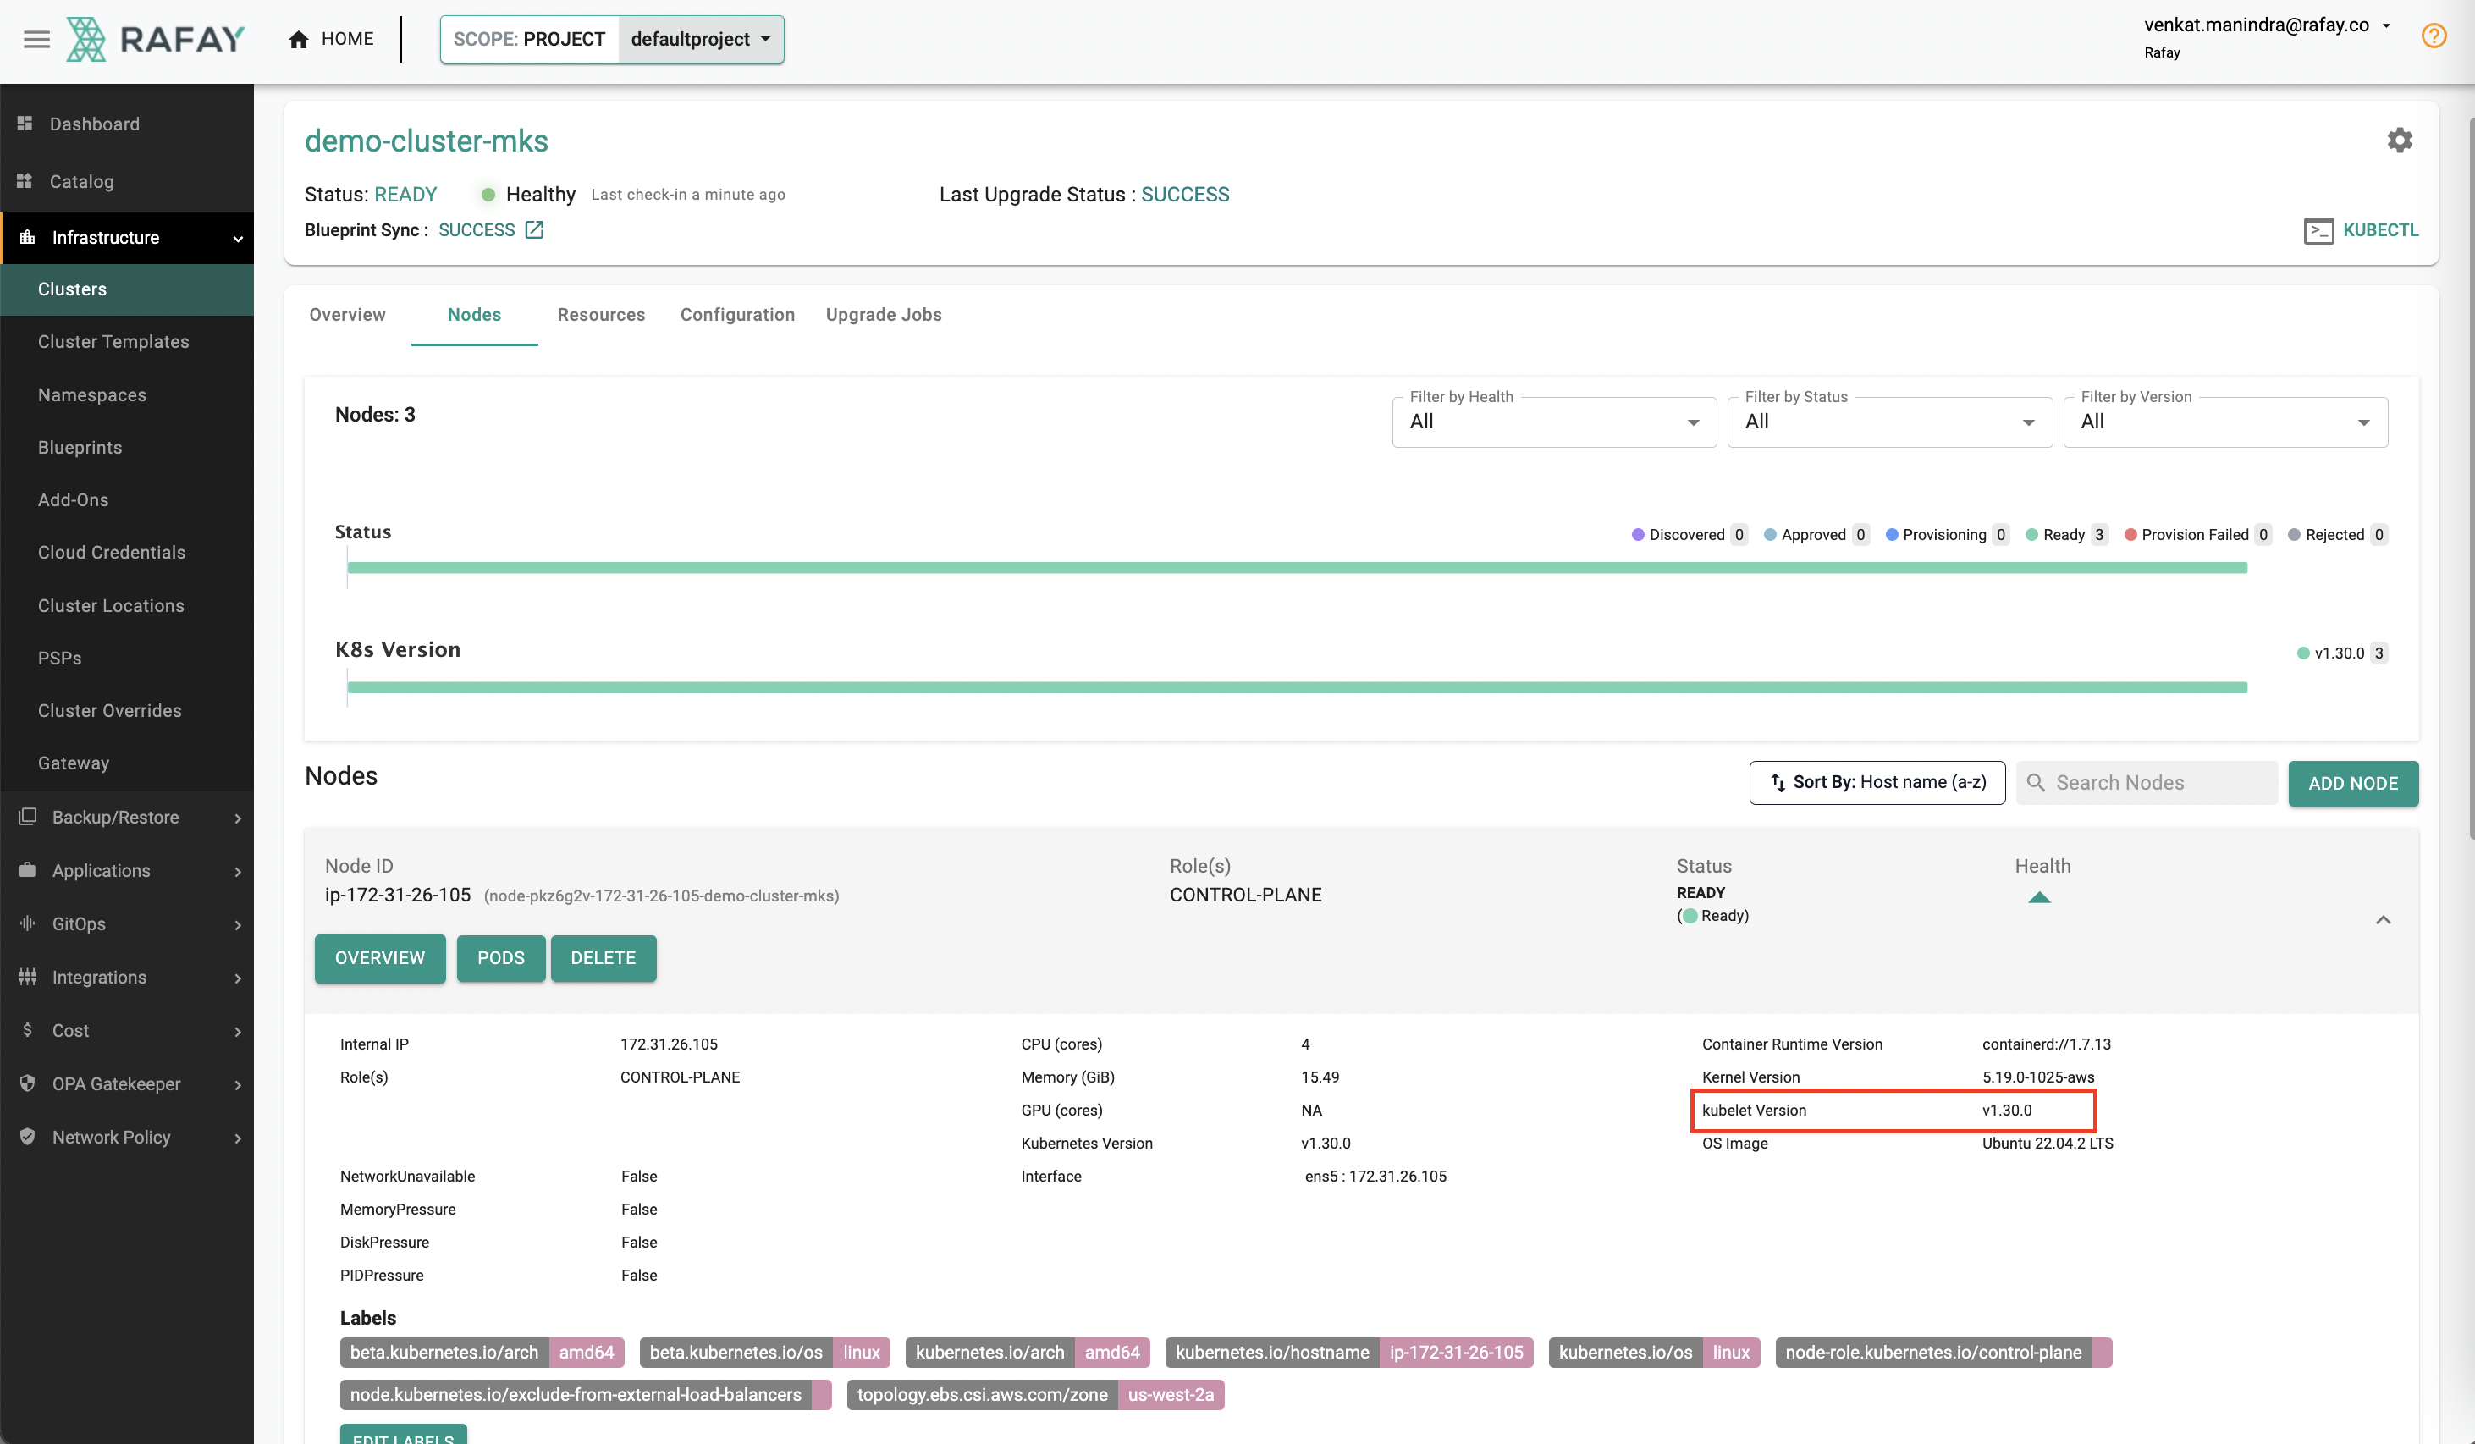
Task: Click the OPA Gatekeeper shield icon
Action: (x=27, y=1083)
